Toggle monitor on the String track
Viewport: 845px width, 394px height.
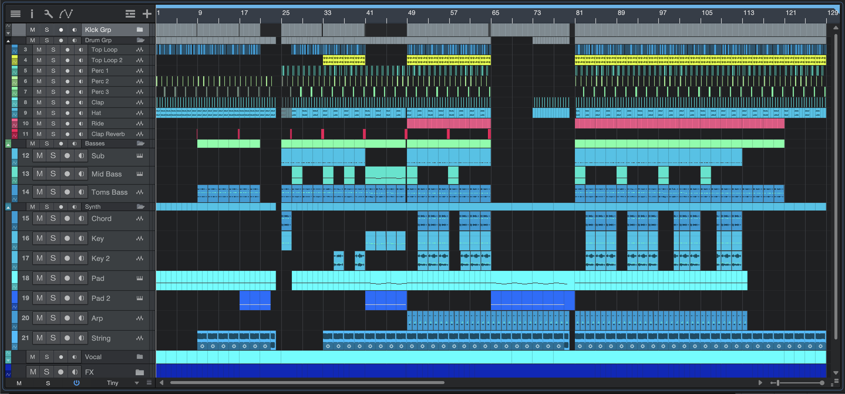pyautogui.click(x=81, y=338)
